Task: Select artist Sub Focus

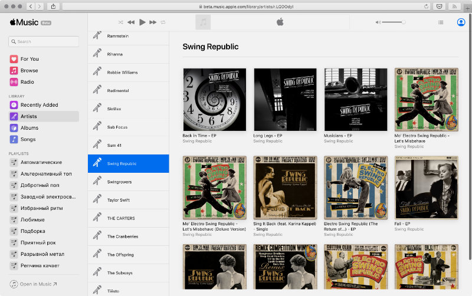Action: [129, 127]
